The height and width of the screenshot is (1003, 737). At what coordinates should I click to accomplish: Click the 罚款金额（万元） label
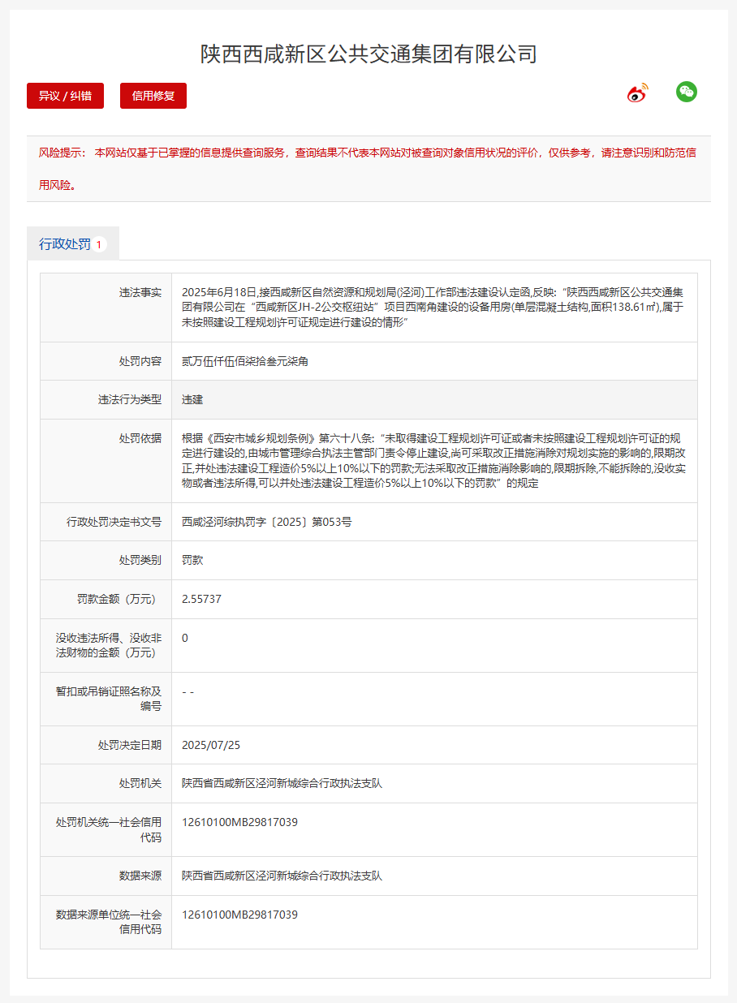tap(119, 599)
